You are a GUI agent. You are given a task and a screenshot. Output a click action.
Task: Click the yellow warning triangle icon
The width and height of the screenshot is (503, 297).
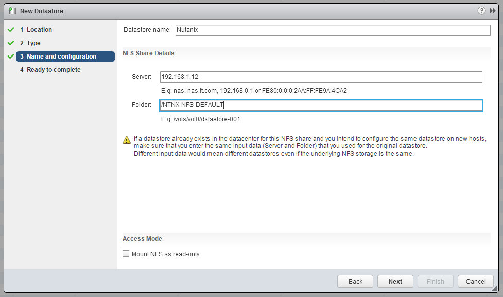pos(127,140)
